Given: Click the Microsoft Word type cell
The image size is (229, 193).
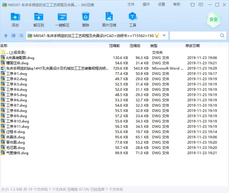Looking at the screenshot, I should click(168, 68).
